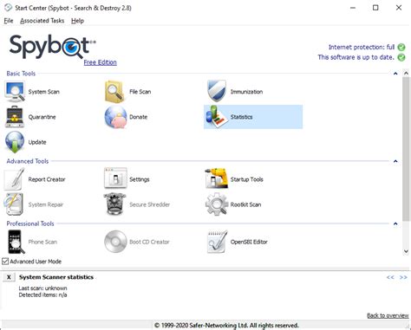411x330 pixels.
Task: Click the vertical scrollbar thumb
Action: 406,149
